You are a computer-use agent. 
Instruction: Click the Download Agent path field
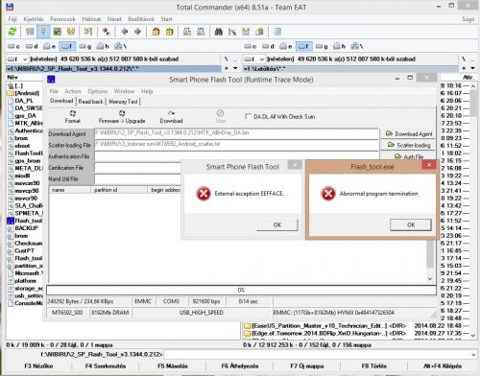tap(236, 133)
